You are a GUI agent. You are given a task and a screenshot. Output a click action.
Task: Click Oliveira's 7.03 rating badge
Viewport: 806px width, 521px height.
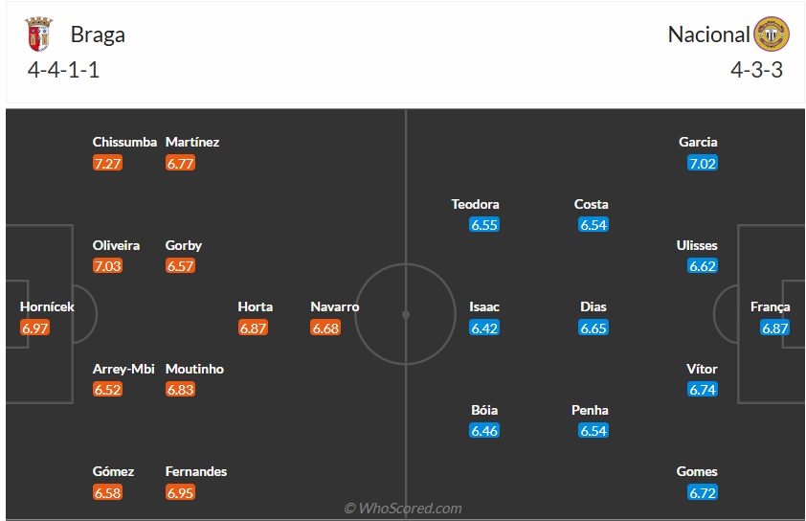107,266
